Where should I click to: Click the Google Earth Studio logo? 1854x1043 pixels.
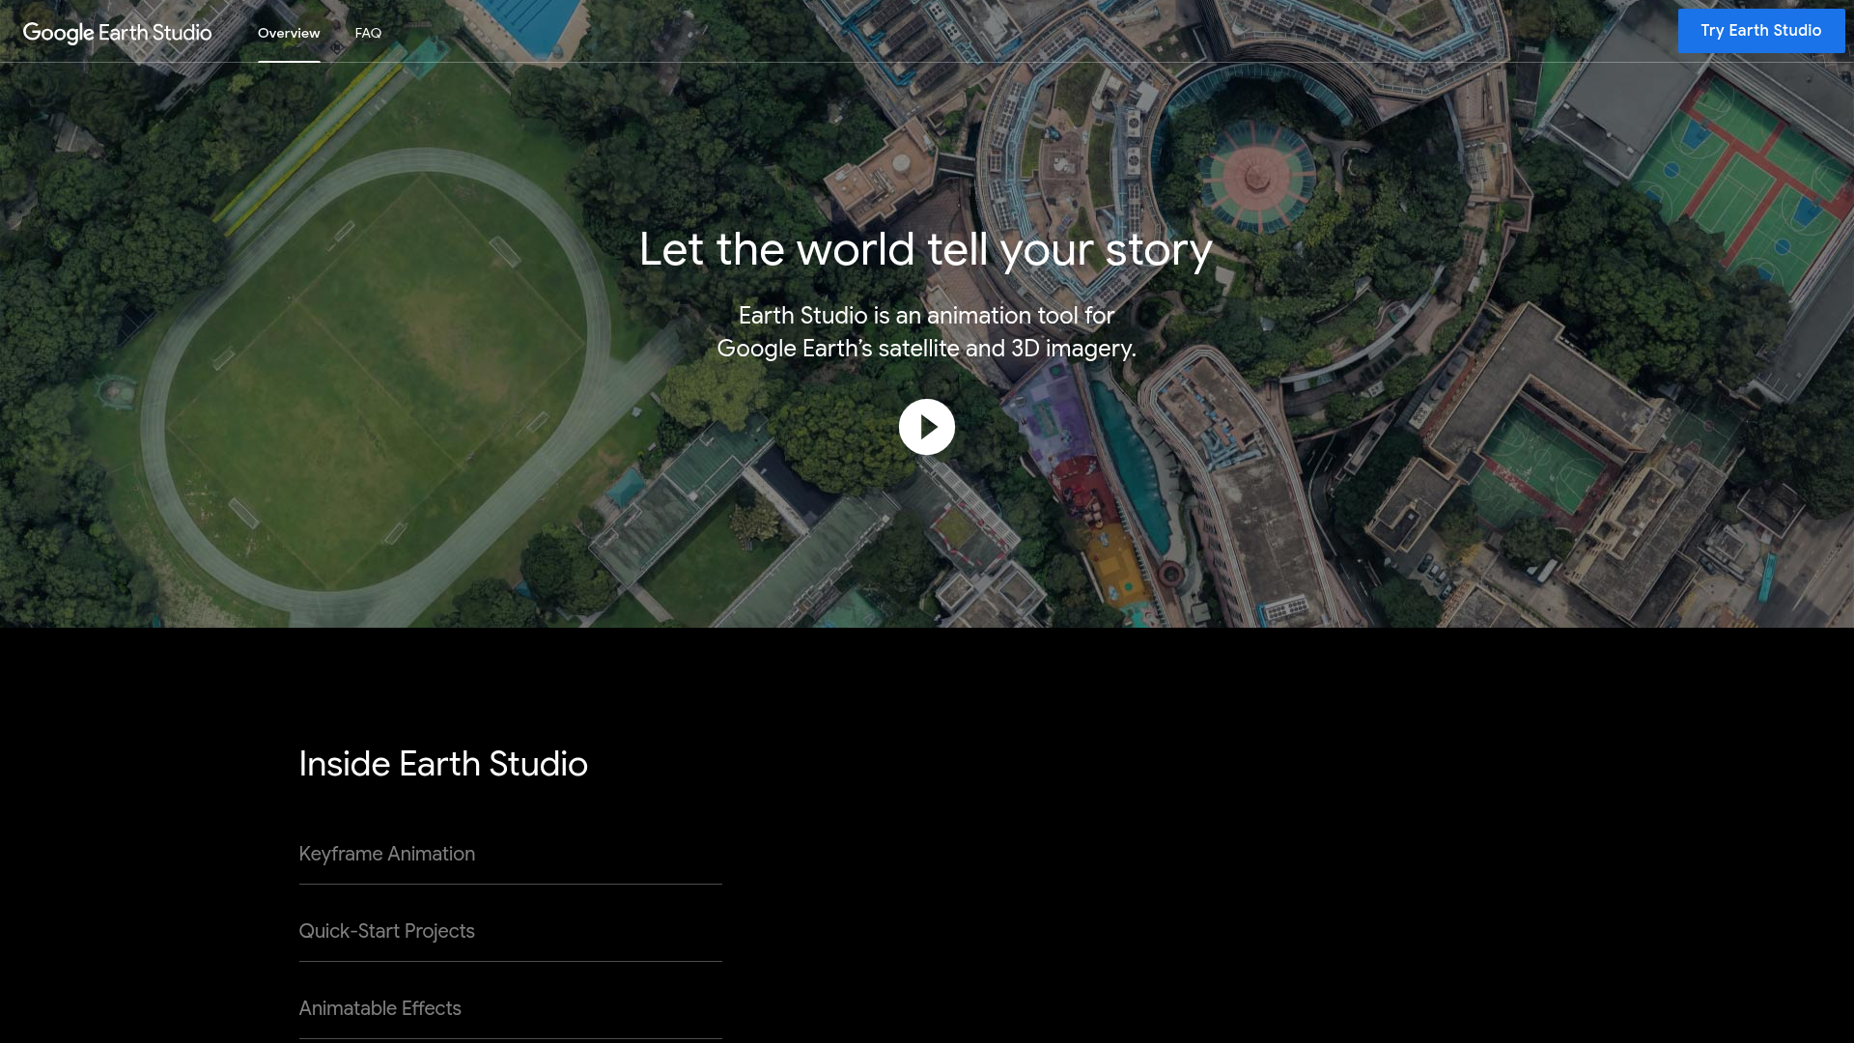point(118,33)
